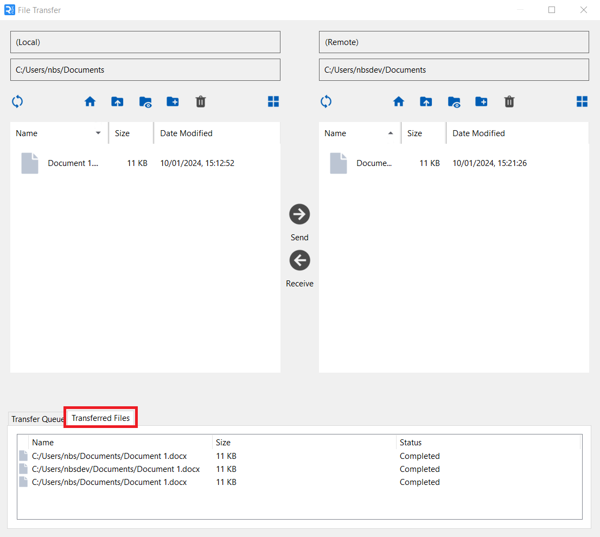
Task: Select the Transferred Files tab
Action: click(101, 418)
